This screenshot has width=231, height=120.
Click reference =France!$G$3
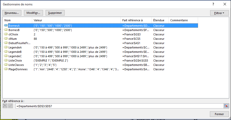[131, 34]
